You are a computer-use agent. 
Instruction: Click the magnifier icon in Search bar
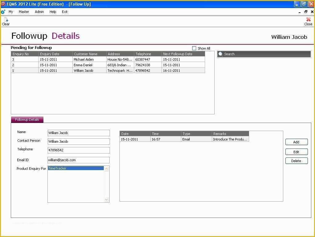click(x=220, y=54)
